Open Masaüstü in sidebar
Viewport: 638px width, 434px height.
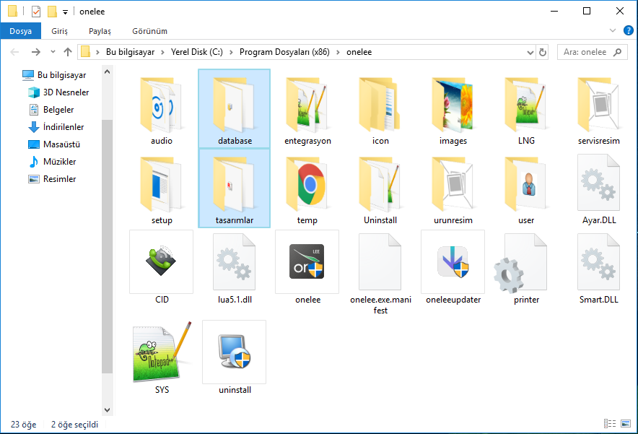click(x=53, y=144)
